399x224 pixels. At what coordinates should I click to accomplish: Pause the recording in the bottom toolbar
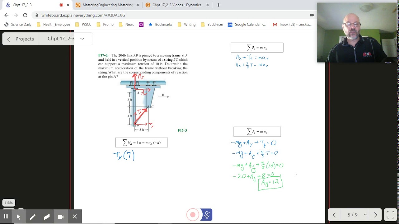click(6, 217)
